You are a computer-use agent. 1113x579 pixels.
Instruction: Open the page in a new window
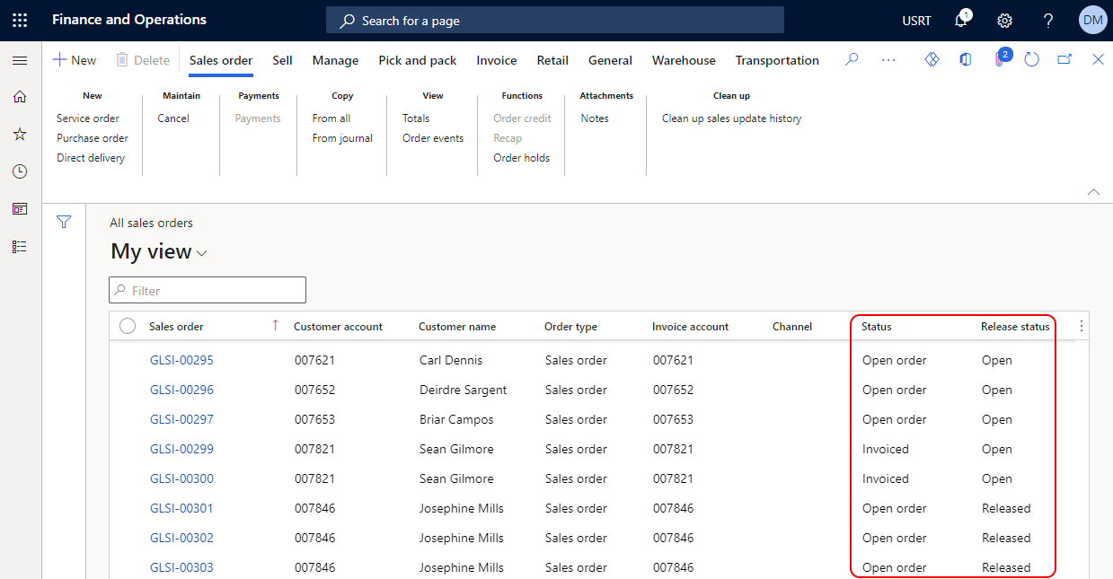point(1064,59)
